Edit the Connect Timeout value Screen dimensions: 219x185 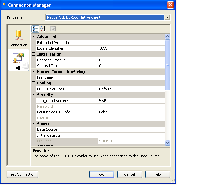(x=131, y=60)
